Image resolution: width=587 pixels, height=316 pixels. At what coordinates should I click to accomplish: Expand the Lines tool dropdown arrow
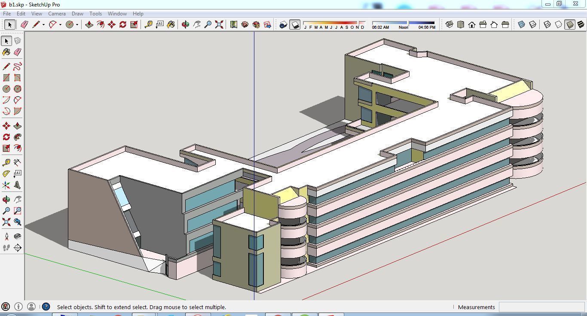pyautogui.click(x=43, y=24)
